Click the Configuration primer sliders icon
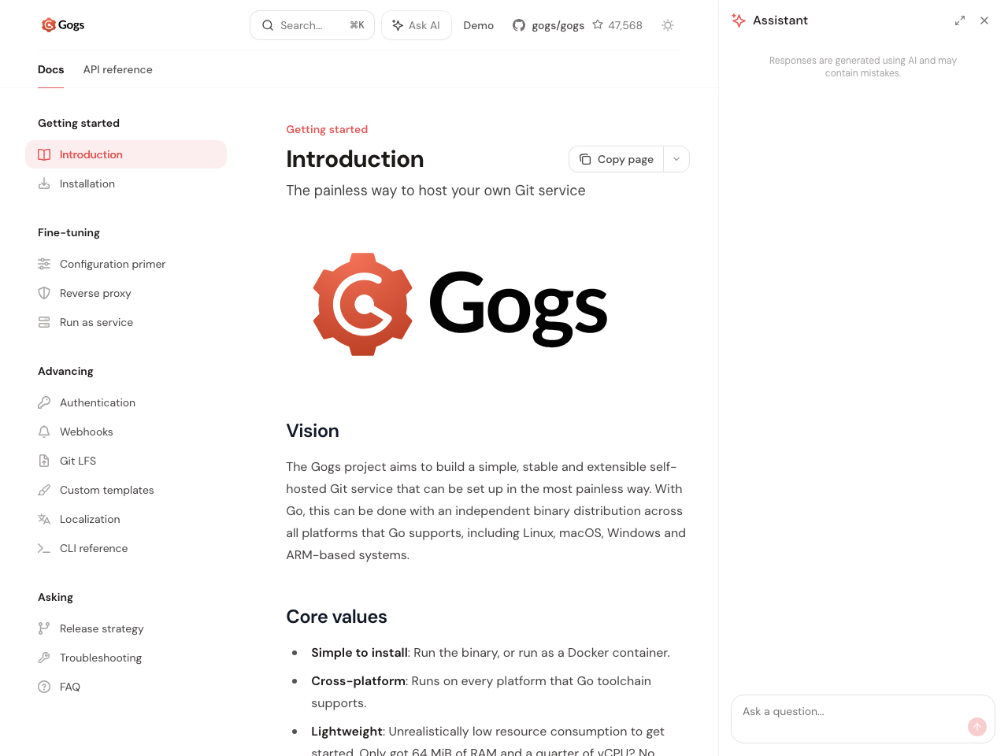1008x756 pixels. point(44,264)
